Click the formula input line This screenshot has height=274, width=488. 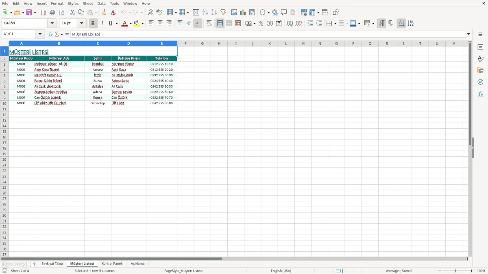click(268, 35)
